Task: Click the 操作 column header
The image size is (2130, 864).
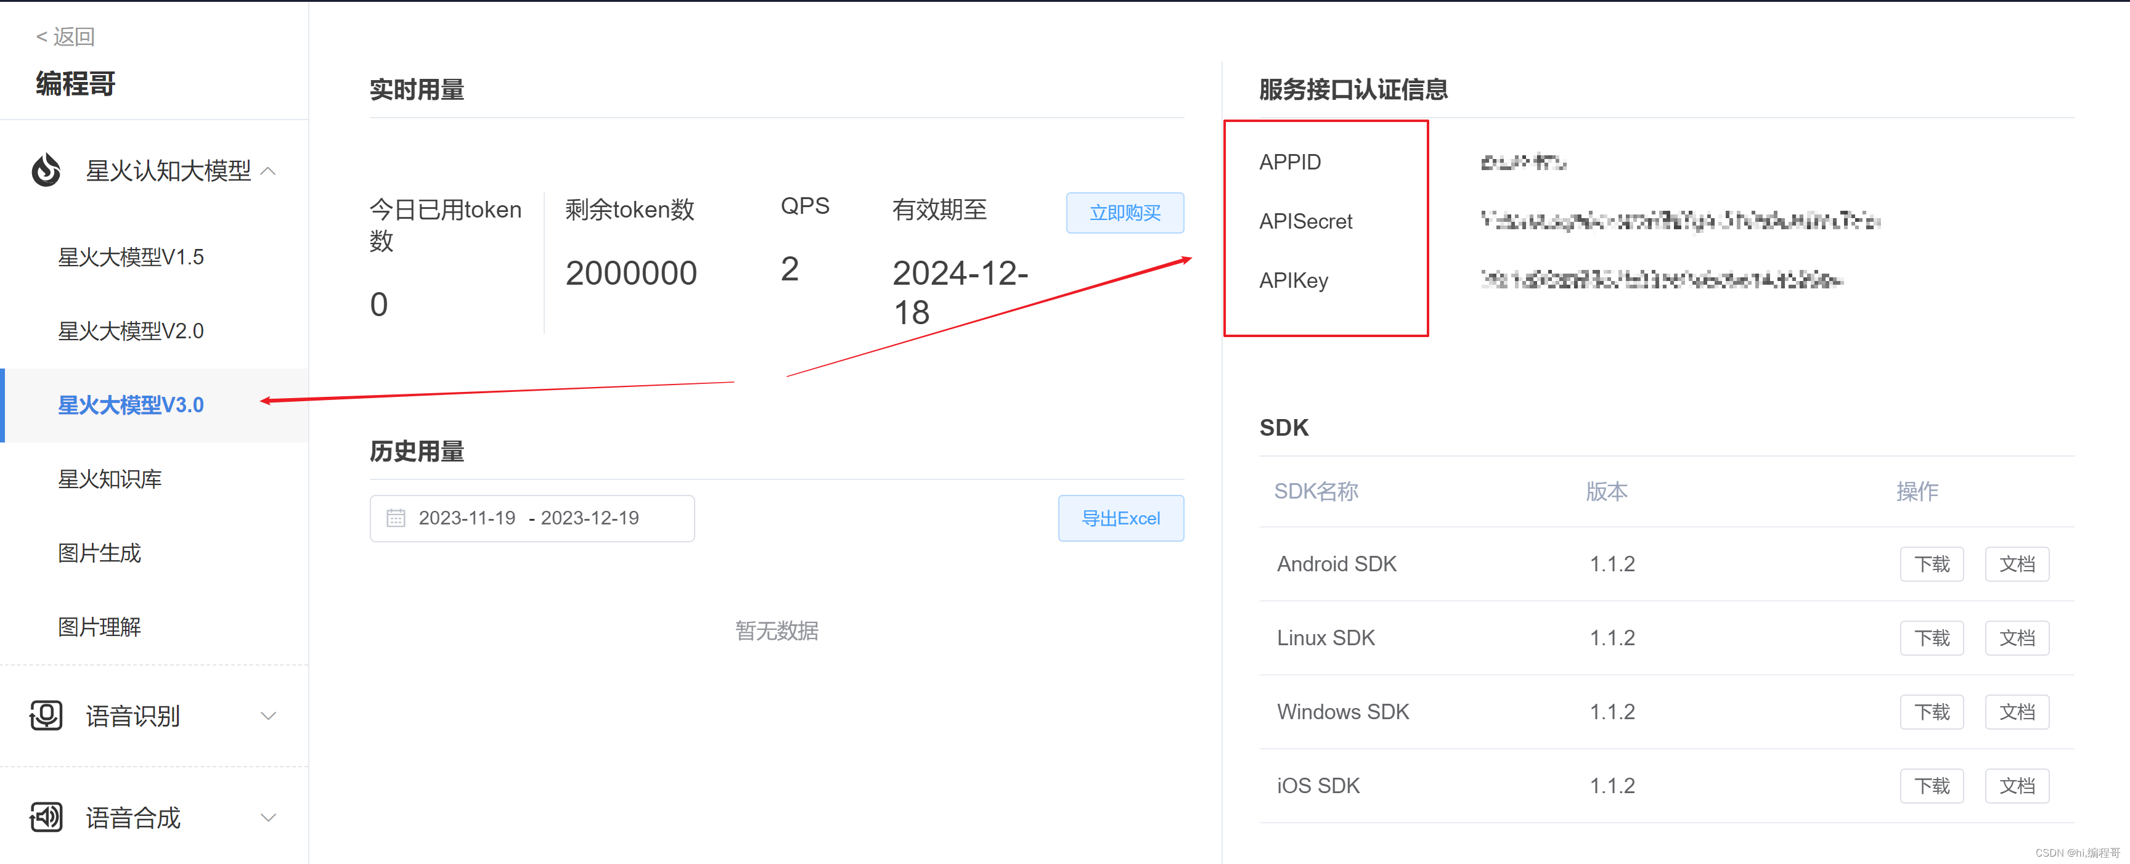Action: click(x=1917, y=492)
